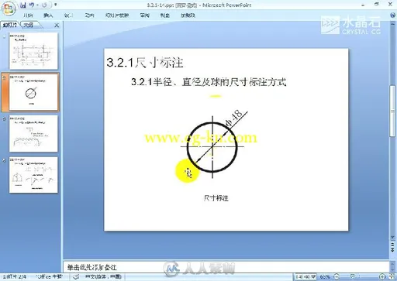
Task: Redo action in Quick Access Toolbar
Action: 44,5
